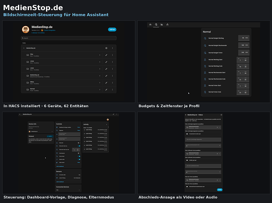This screenshot has height=203, width=272.
Task: Click the Normal Ferien Ende clock icon
Action: pyautogui.click(x=205, y=92)
